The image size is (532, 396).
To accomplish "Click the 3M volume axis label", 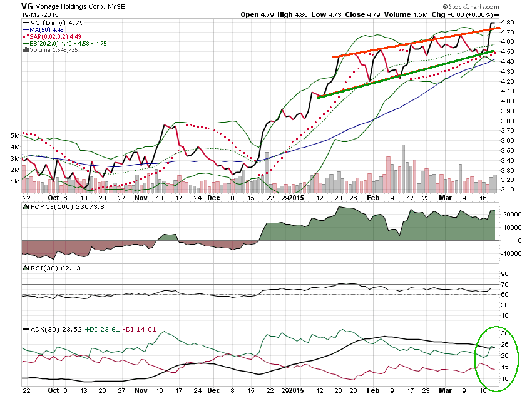I will click(15, 159).
